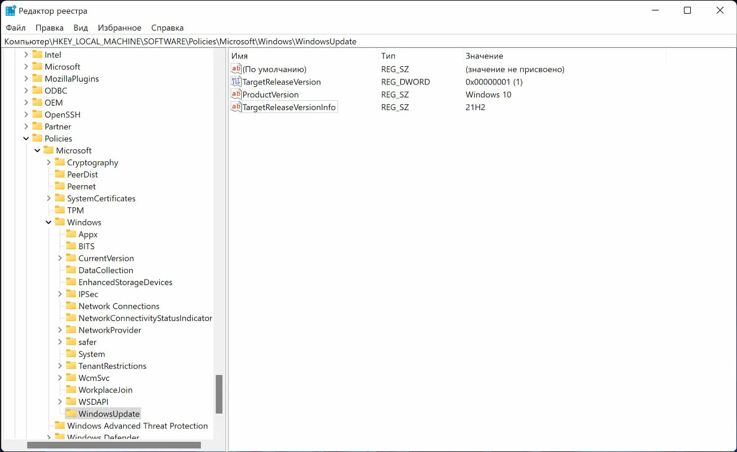Expand the Intel key

[26, 55]
